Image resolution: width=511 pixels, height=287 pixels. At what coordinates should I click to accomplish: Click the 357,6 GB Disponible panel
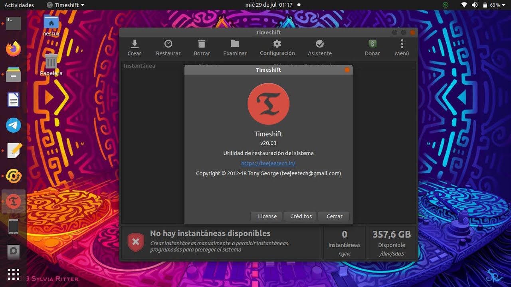pyautogui.click(x=391, y=243)
